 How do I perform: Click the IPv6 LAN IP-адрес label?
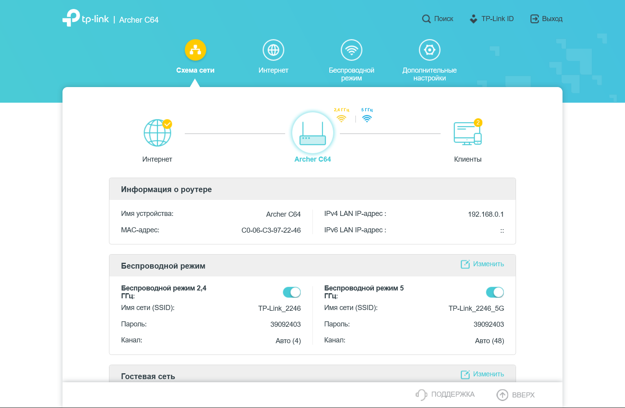coord(355,230)
